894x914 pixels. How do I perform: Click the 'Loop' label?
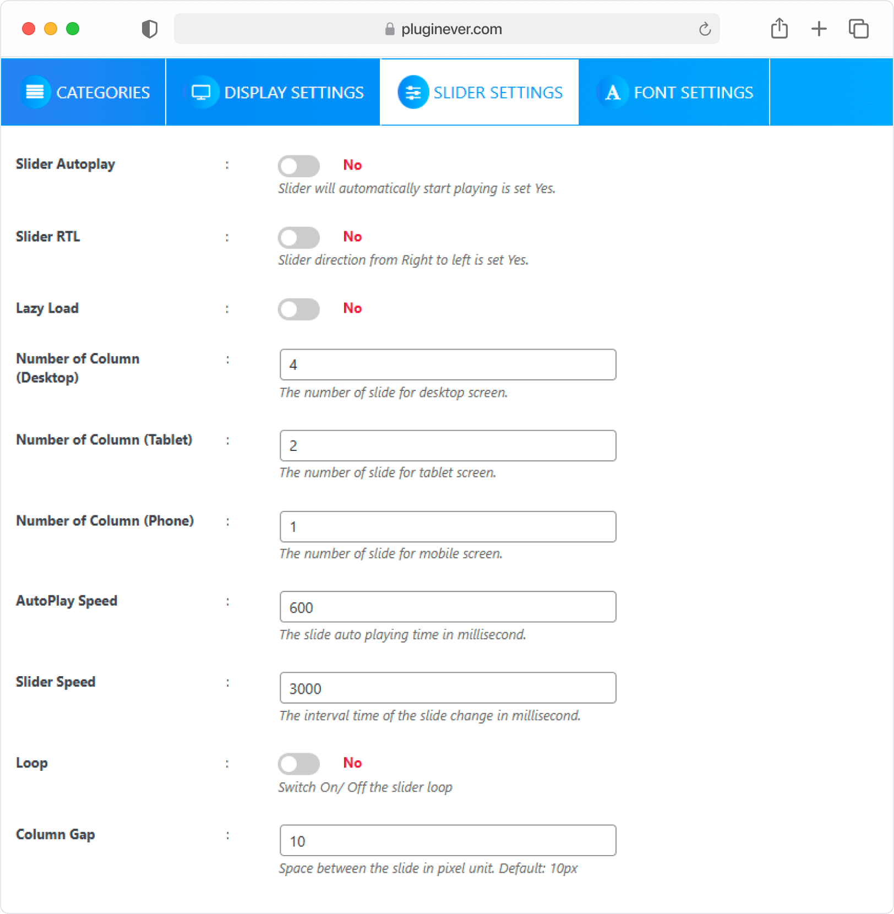coord(32,763)
